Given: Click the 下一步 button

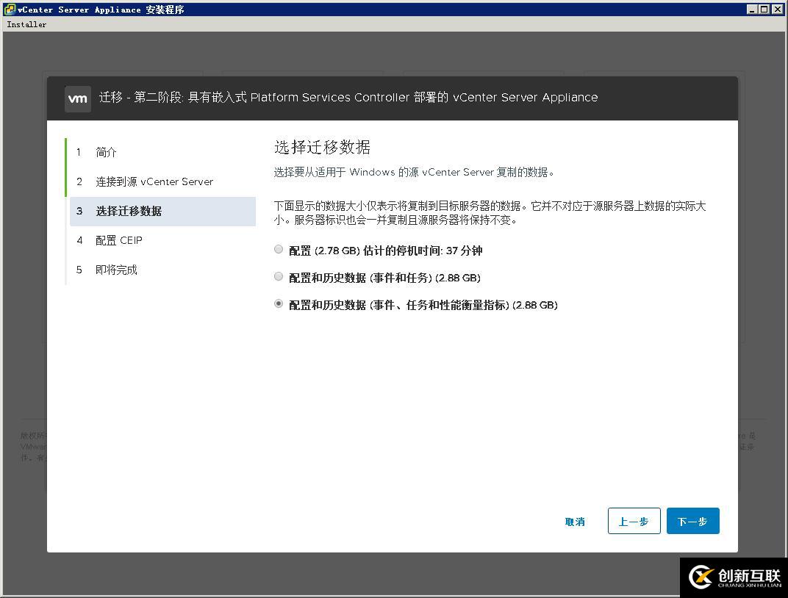Looking at the screenshot, I should pyautogui.click(x=692, y=521).
